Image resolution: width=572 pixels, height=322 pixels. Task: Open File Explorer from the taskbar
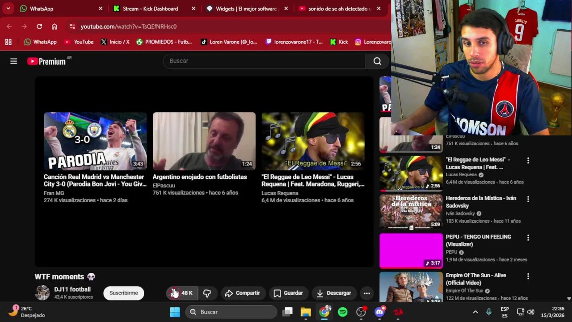(x=306, y=312)
